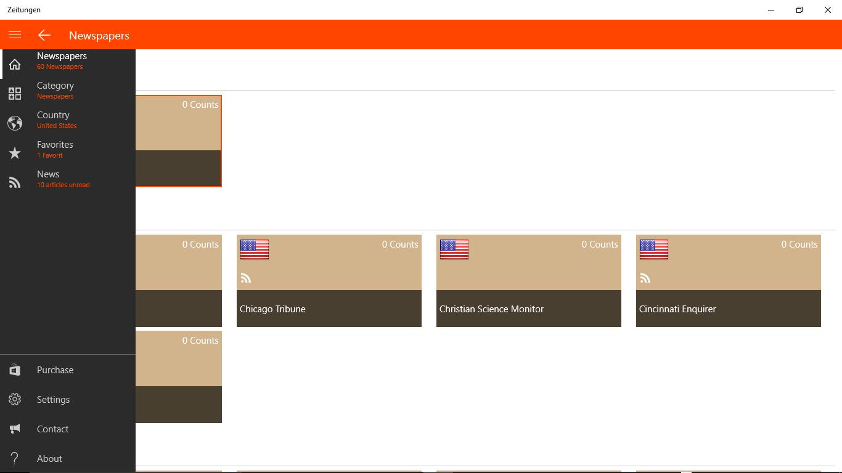
Task: Open Favorites via the star icon
Action: tap(14, 153)
